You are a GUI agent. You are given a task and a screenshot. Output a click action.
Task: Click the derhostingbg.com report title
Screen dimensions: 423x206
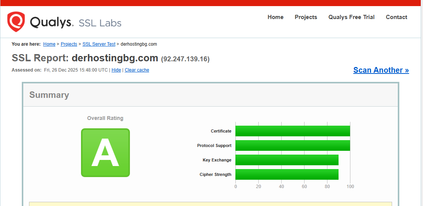point(115,58)
